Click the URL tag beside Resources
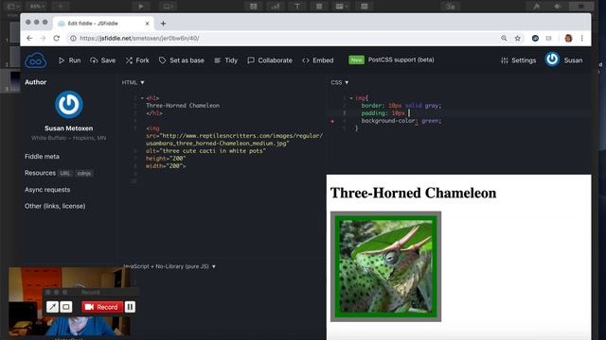This screenshot has width=606, height=340. [x=65, y=173]
